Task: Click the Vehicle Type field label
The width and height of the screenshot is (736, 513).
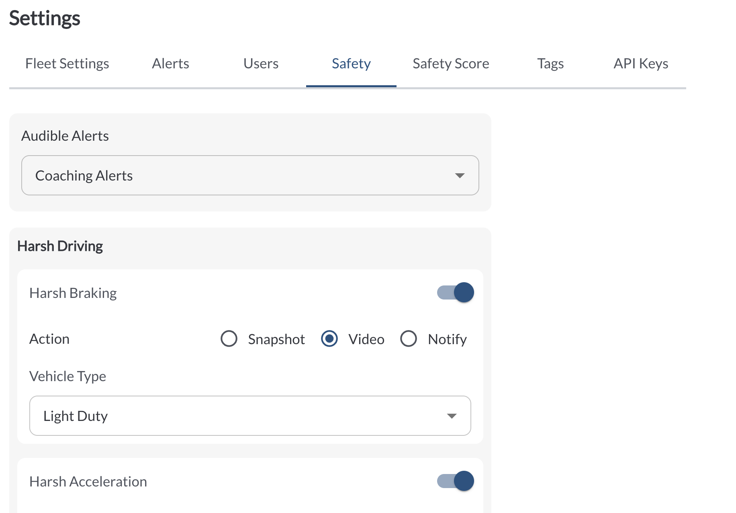Action: click(68, 376)
